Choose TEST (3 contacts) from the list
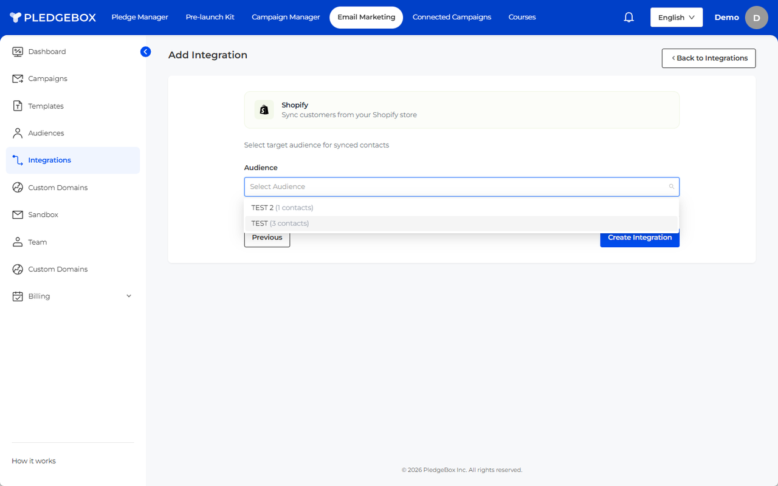 [x=280, y=224]
